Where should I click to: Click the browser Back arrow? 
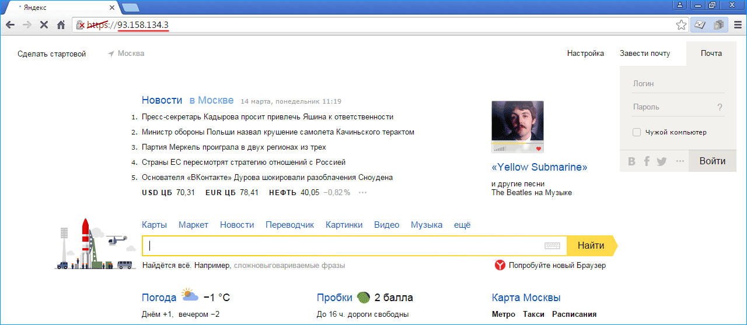[x=10, y=25]
